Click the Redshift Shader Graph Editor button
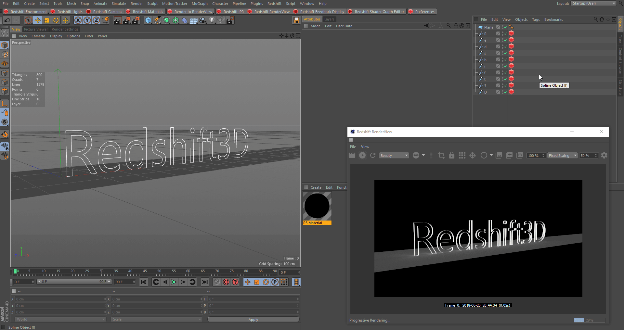 point(376,12)
